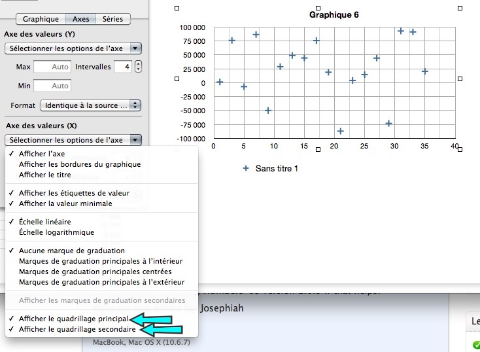Click the legend label Sans titre 1
Image resolution: width=480 pixels, height=352 pixels.
click(277, 169)
